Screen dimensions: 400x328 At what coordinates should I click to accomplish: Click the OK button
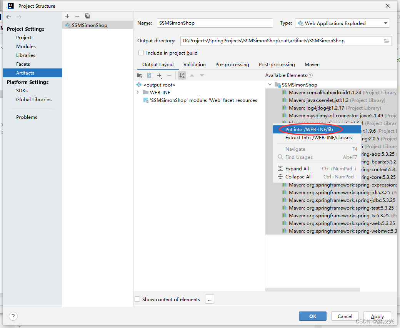(x=312, y=316)
